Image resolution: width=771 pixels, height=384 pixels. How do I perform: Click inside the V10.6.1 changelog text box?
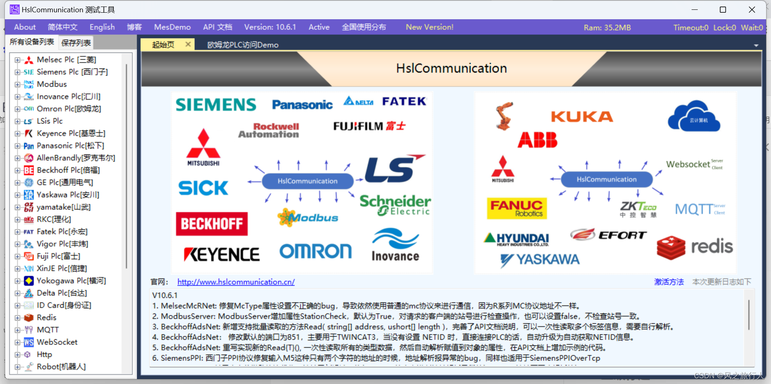447,328
